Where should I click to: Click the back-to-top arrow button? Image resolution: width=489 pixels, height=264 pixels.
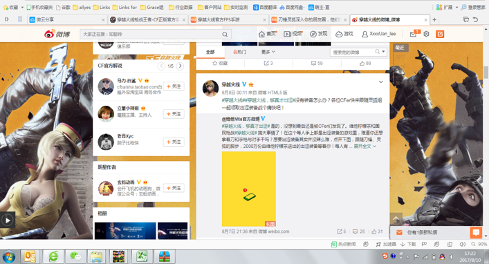(396, 219)
